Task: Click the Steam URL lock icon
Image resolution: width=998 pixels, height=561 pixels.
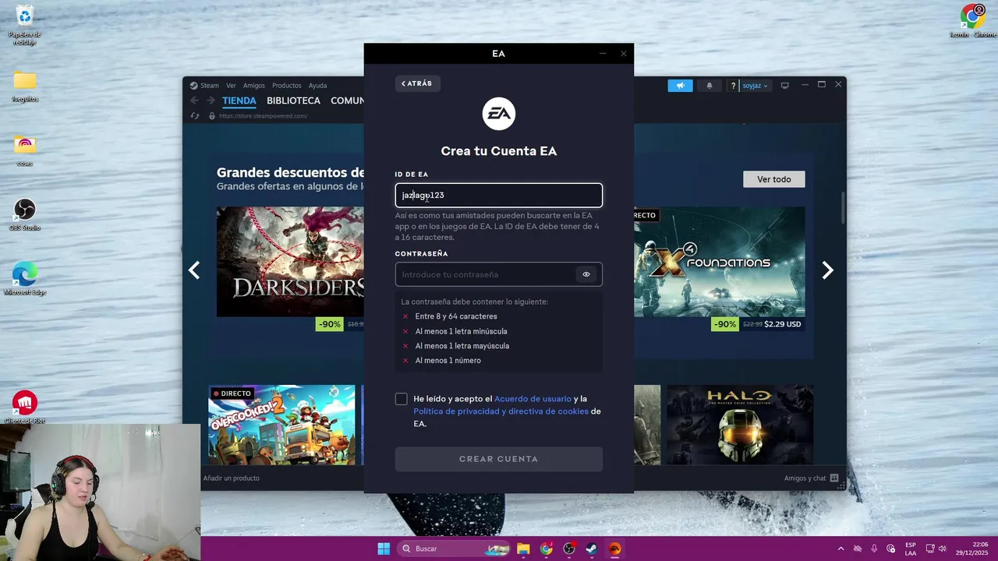Action: point(211,116)
